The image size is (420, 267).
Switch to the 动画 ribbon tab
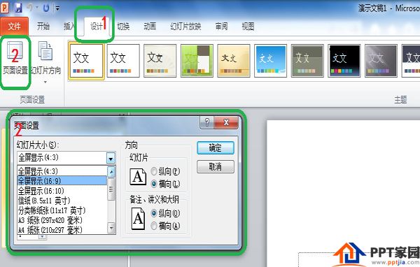[150, 27]
